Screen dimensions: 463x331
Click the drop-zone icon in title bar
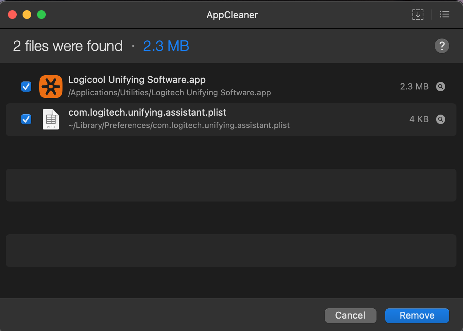[418, 15]
